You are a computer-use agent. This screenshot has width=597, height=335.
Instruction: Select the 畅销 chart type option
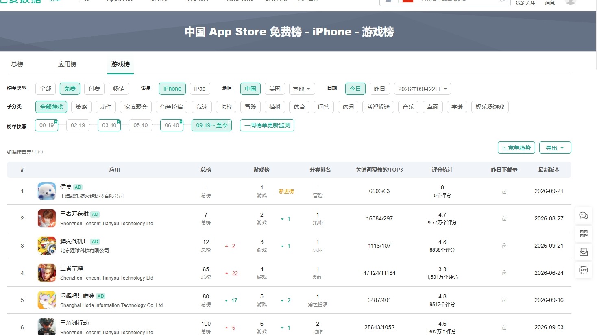(119, 89)
